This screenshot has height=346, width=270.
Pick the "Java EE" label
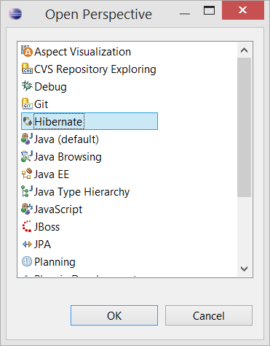(52, 174)
